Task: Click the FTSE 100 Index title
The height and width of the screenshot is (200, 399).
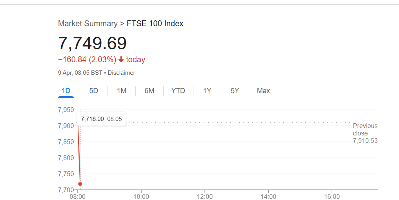Action: coord(155,23)
